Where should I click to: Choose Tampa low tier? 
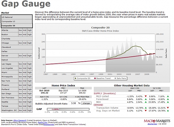point(20,106)
